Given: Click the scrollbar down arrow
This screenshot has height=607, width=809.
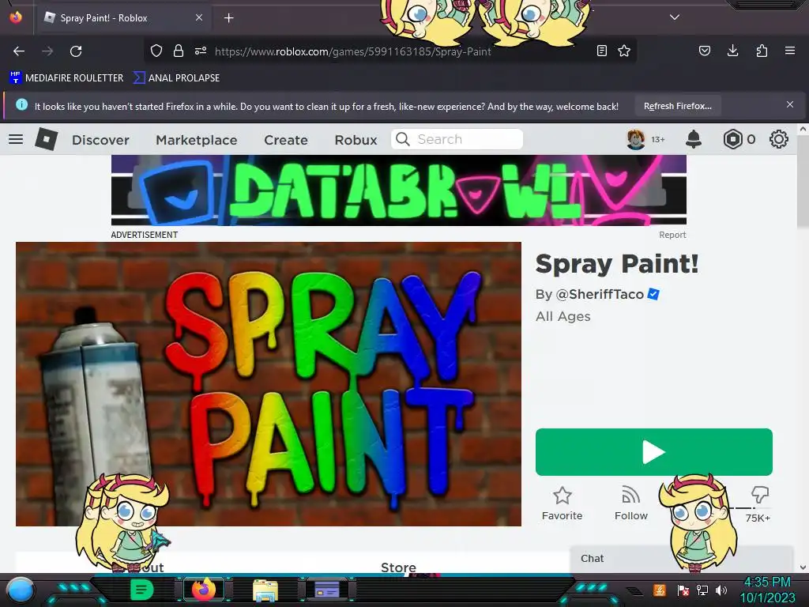Looking at the screenshot, I should 803,567.
